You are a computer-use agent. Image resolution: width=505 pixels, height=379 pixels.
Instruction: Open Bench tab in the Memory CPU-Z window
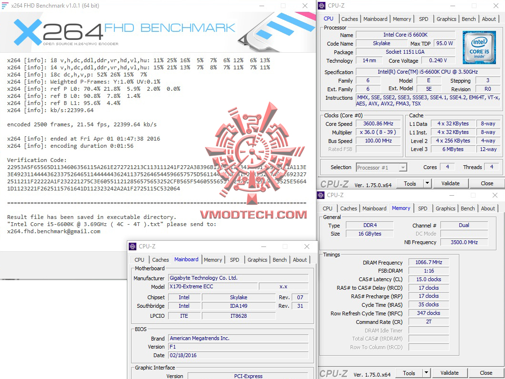tap(467, 208)
